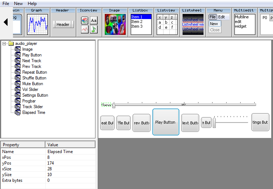The height and width of the screenshot is (189, 273).
Task: Click the volume slider handle
Action: [214, 123]
